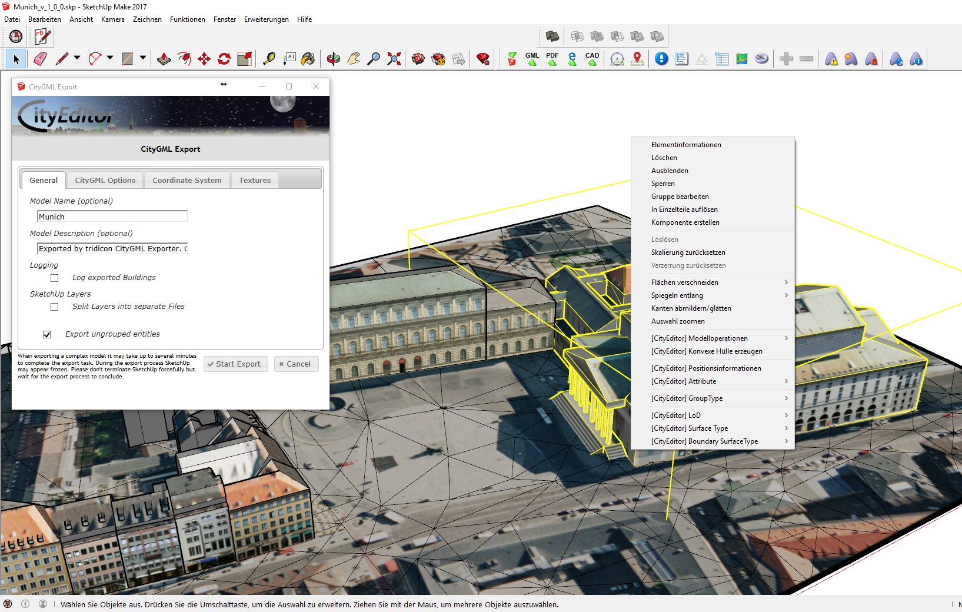962x612 pixels.
Task: Click the Offset tool icon
Action: coord(184,59)
